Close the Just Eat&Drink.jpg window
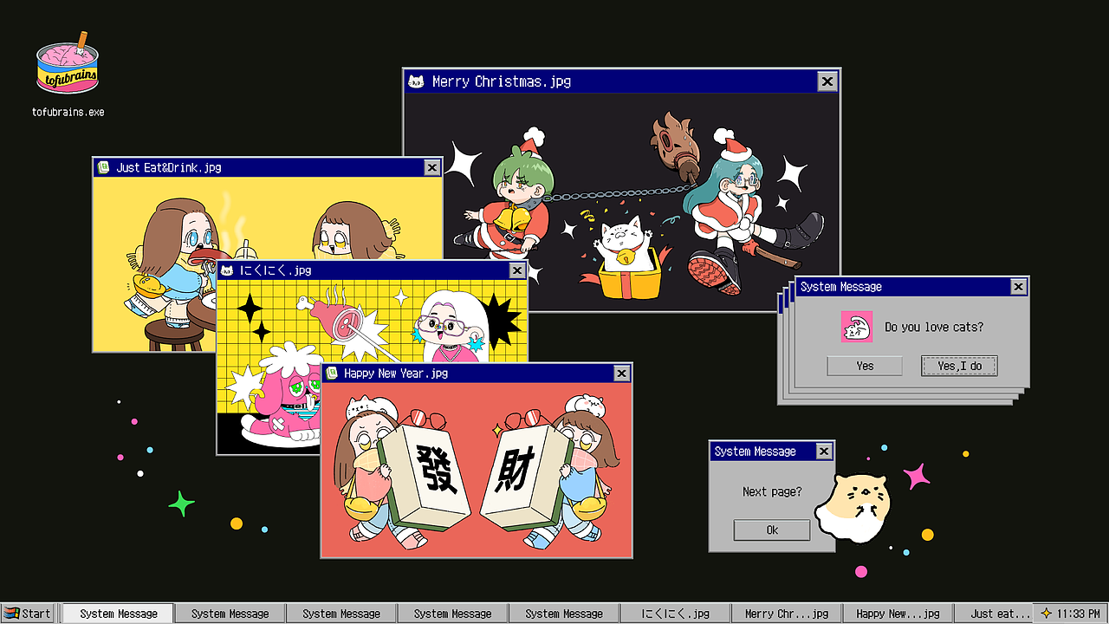 (431, 167)
